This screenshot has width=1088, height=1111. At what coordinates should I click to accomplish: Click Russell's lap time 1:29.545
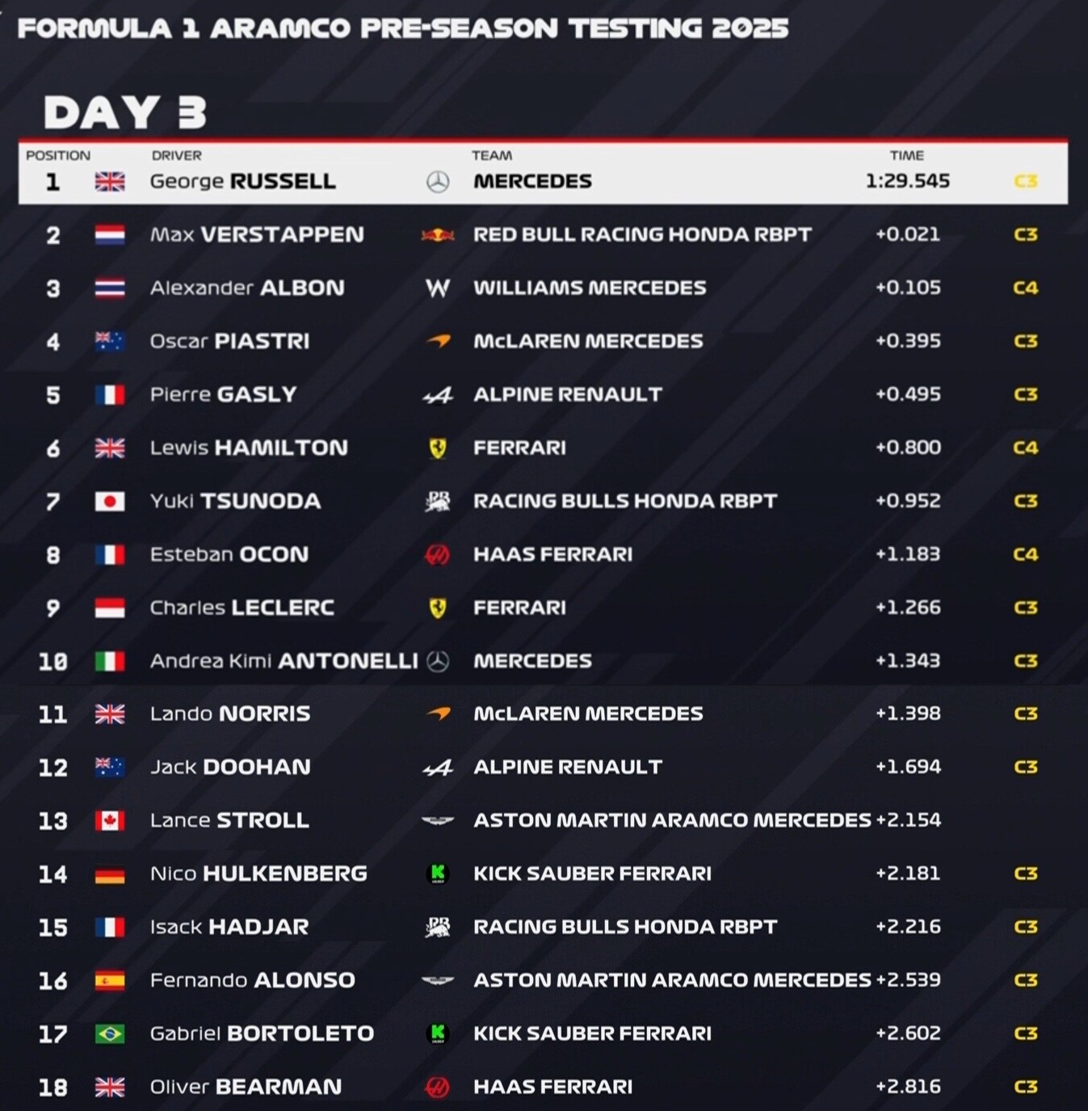(907, 181)
